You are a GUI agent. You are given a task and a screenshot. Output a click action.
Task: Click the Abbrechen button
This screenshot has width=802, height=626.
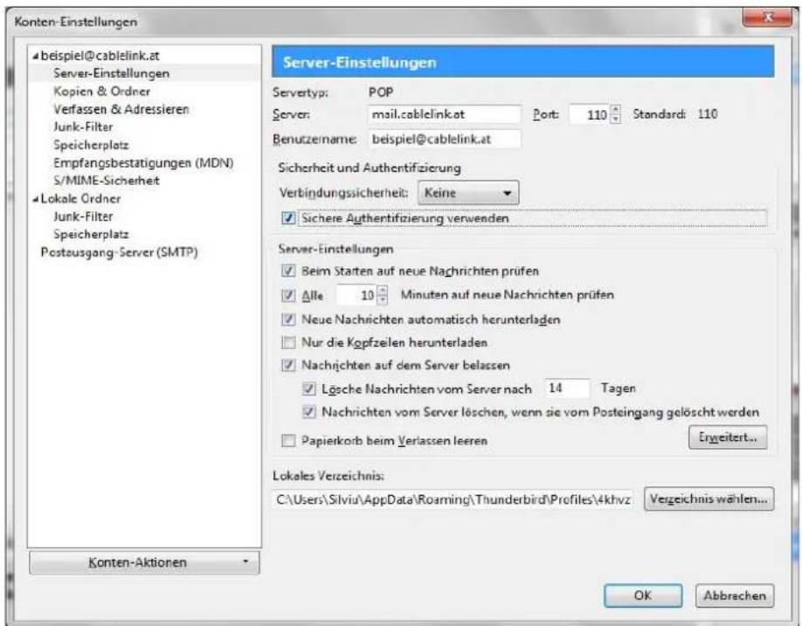735,595
